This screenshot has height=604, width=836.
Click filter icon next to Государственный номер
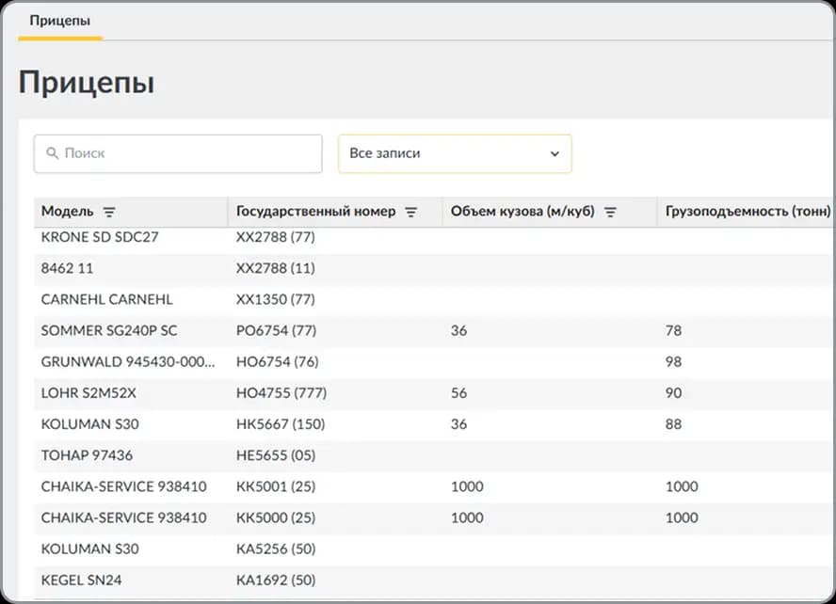[410, 212]
